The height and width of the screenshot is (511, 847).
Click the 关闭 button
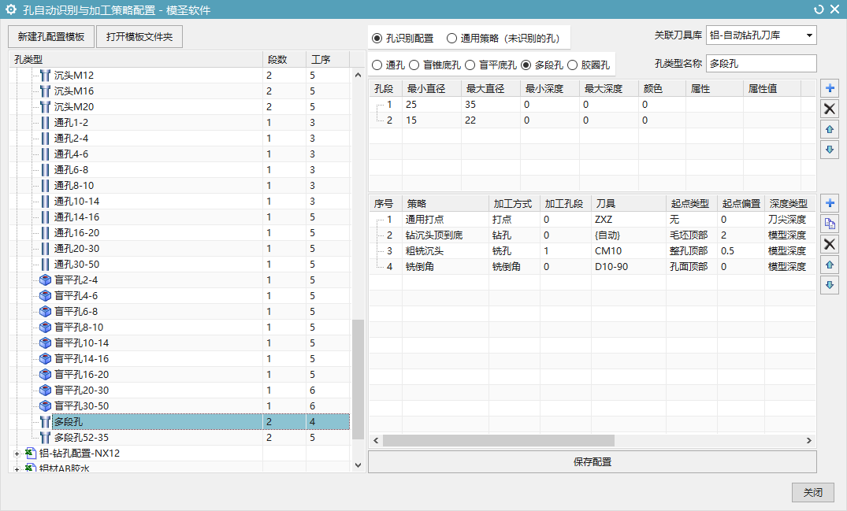tap(813, 492)
